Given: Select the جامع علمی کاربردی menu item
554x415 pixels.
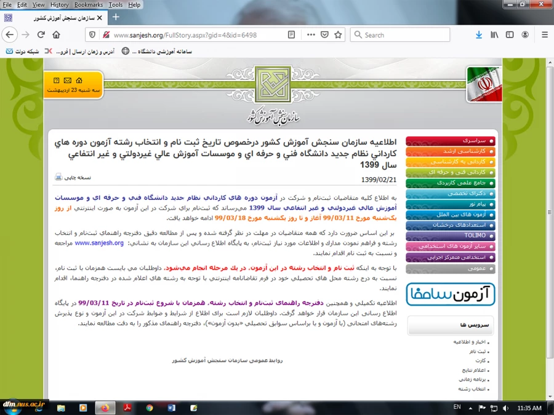Looking at the screenshot, I should pos(451,183).
